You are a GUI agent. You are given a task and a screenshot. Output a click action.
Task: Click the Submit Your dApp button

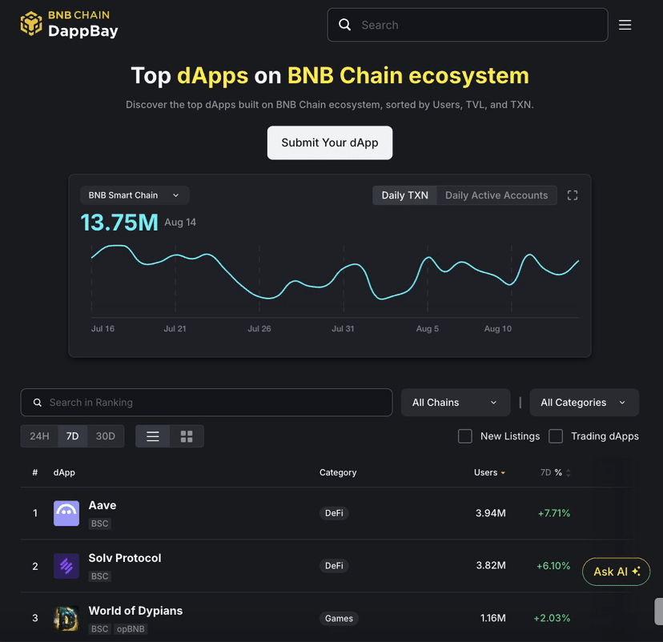click(330, 142)
